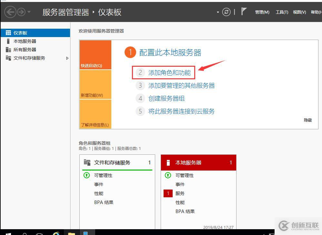
Task: Click the server icon in 本地服务器 tile
Action: [168, 162]
